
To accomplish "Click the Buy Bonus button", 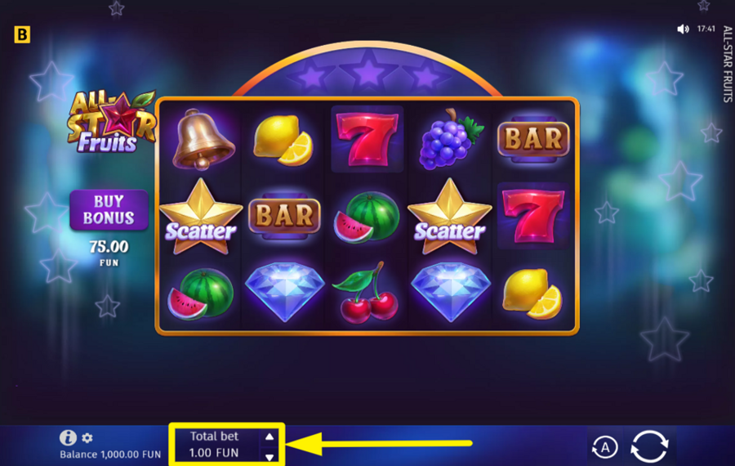I will point(109,210).
